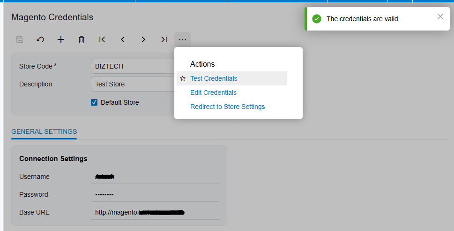Click the Username field

(155, 177)
